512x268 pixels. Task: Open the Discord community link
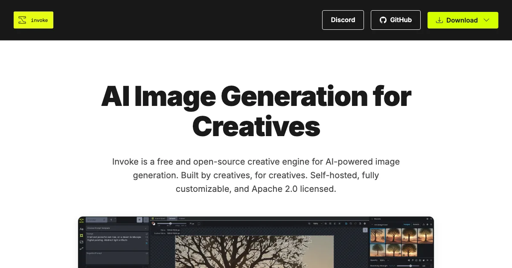[343, 20]
